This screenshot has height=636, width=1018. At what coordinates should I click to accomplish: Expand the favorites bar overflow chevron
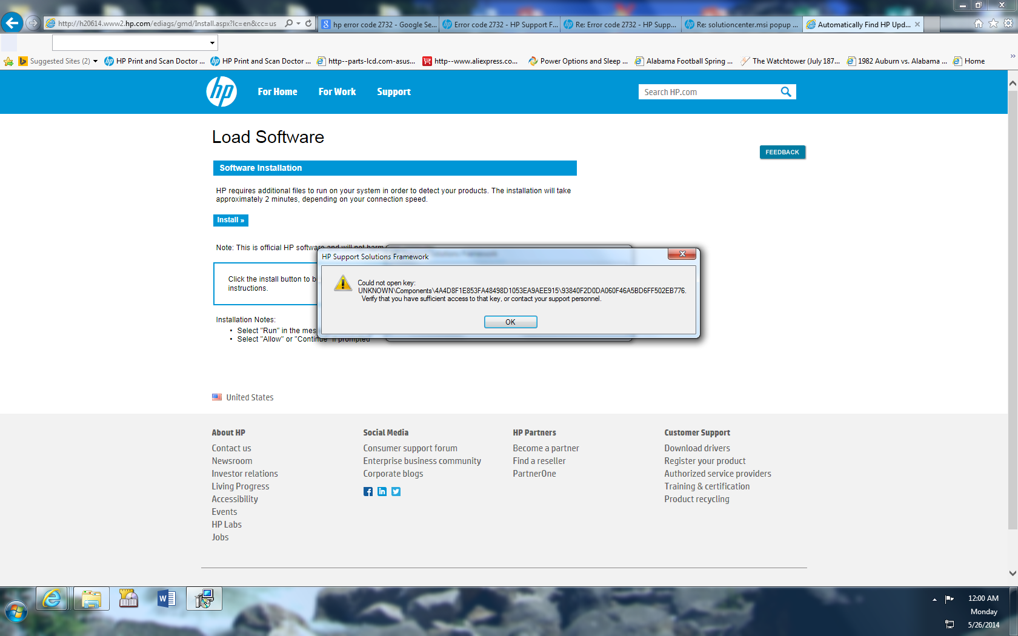pyautogui.click(x=1013, y=56)
